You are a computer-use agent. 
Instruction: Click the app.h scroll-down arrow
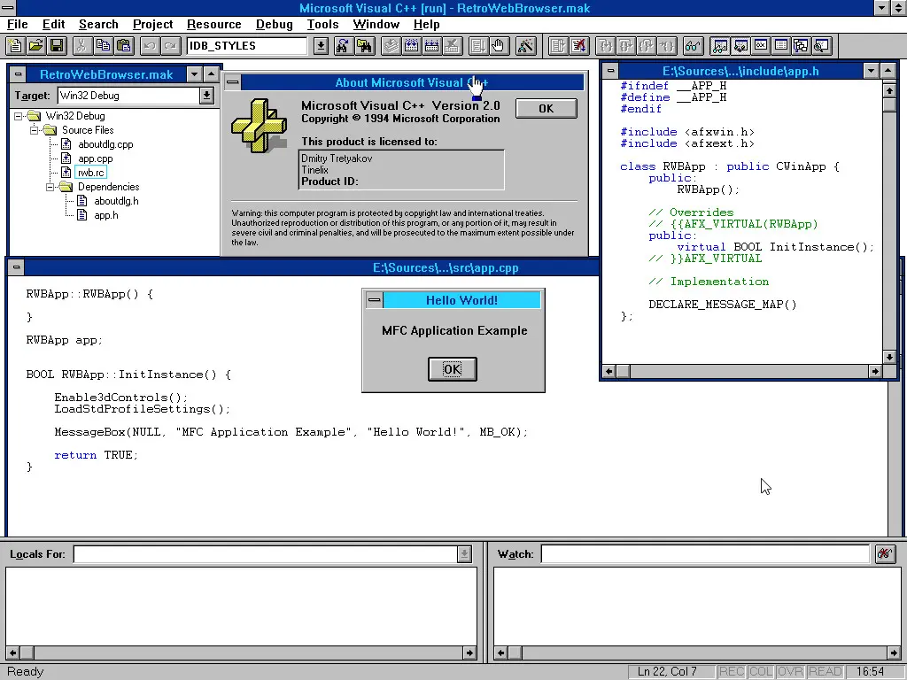(889, 358)
